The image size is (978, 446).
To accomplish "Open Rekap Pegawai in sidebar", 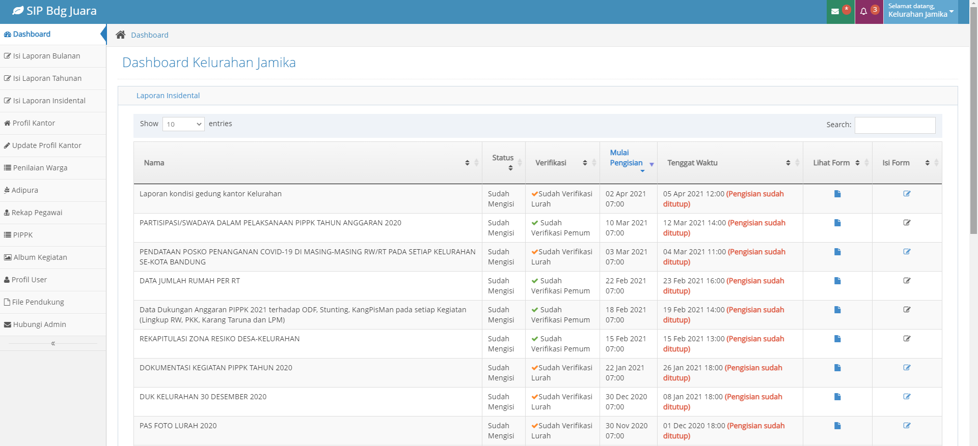I will [53, 213].
